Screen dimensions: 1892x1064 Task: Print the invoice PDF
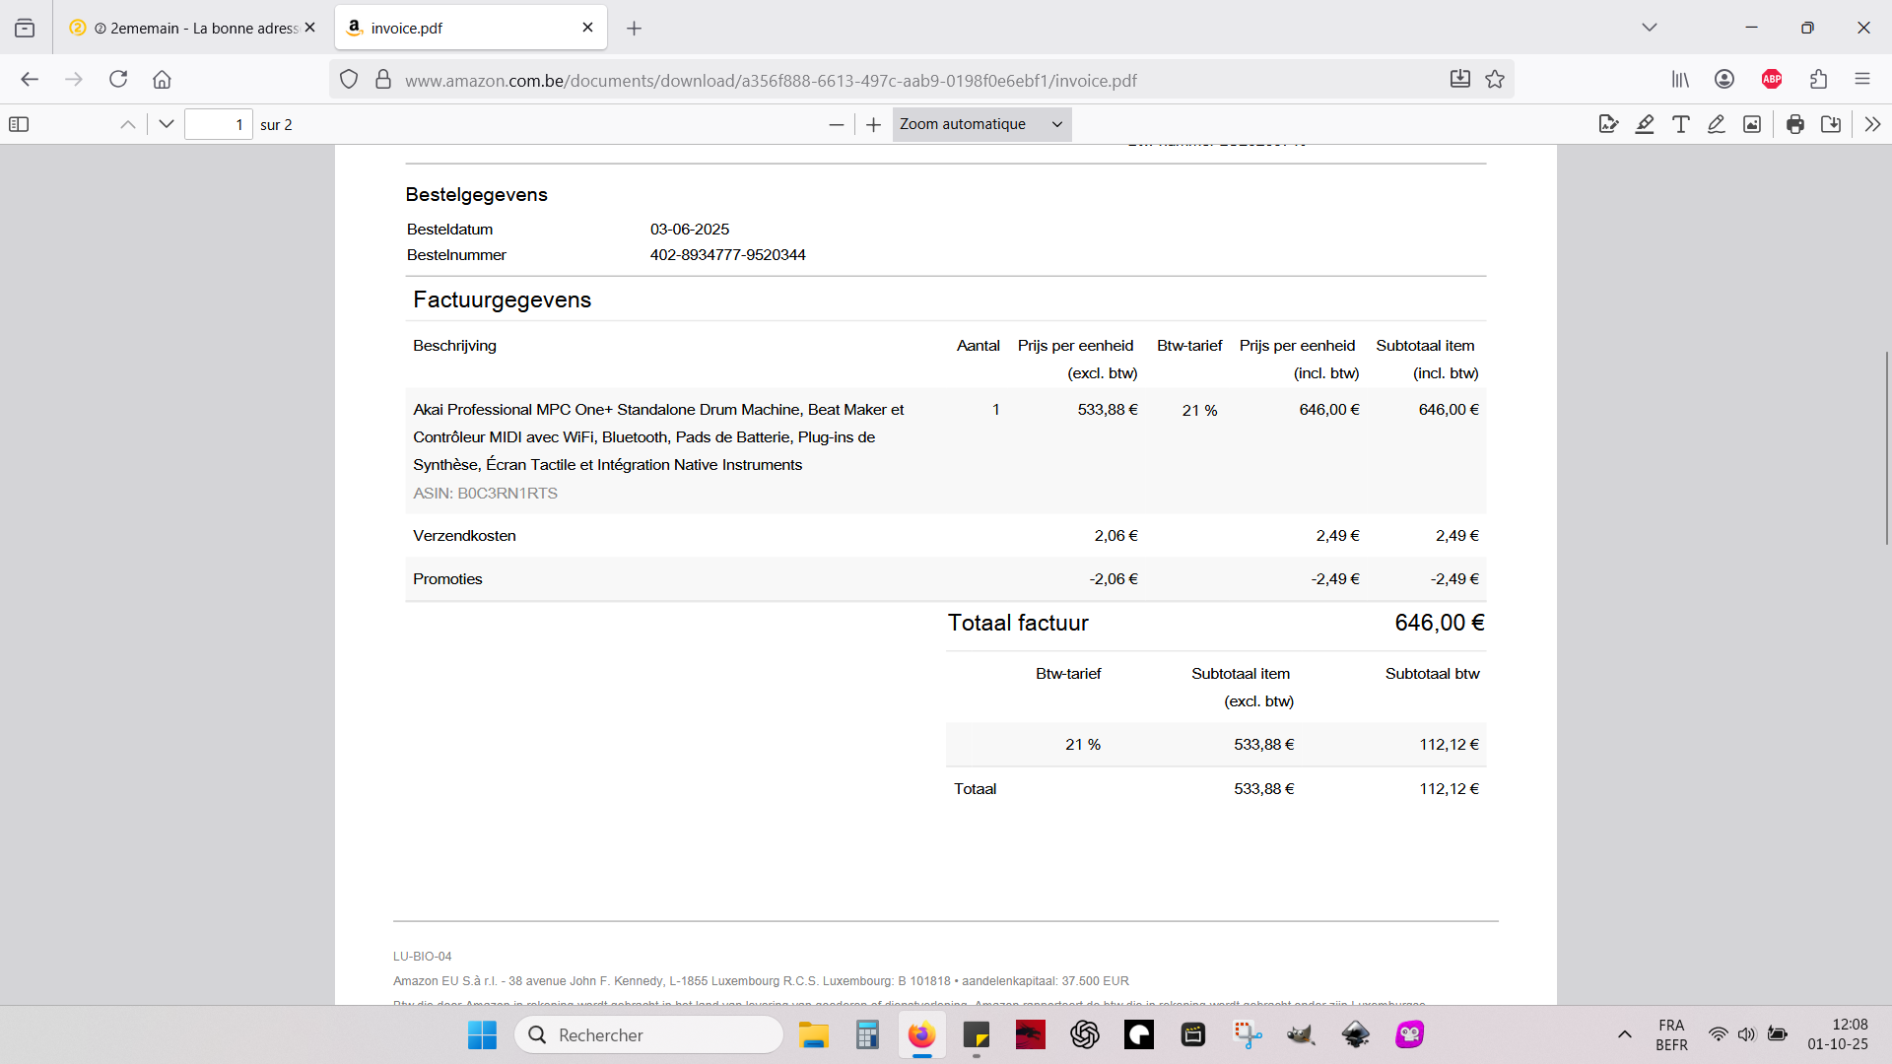pos(1795,124)
